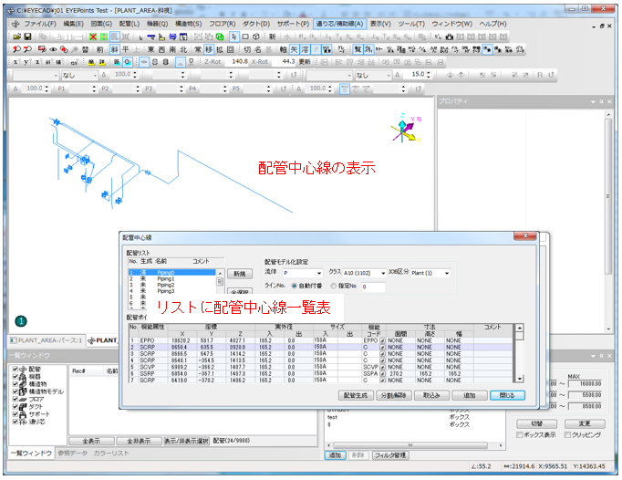622x480 pixels.
Task: Toggle the 配管 checkbox in list tree
Action: point(16,370)
